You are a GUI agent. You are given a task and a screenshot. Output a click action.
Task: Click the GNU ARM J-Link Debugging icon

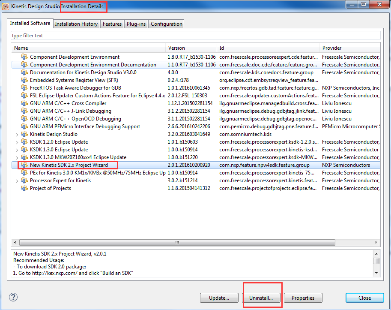click(24, 111)
